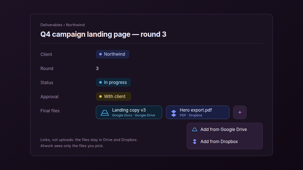The width and height of the screenshot is (303, 170).
Task: Choose Add from Google Drive
Action: pyautogui.click(x=225, y=129)
